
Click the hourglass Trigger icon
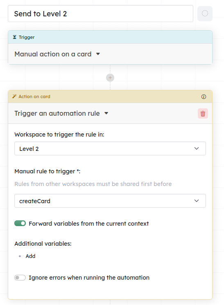[15, 37]
